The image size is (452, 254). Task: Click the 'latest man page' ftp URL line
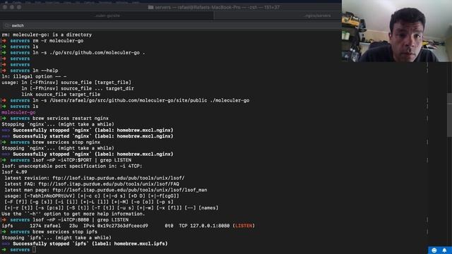pyautogui.click(x=106, y=190)
